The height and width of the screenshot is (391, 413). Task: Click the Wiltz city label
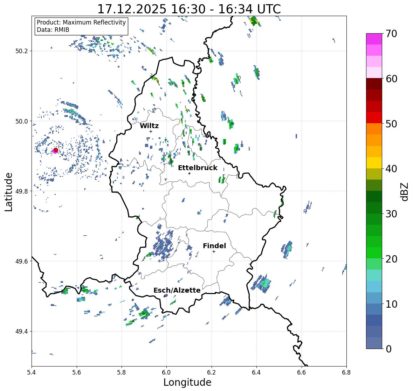pyautogui.click(x=149, y=126)
